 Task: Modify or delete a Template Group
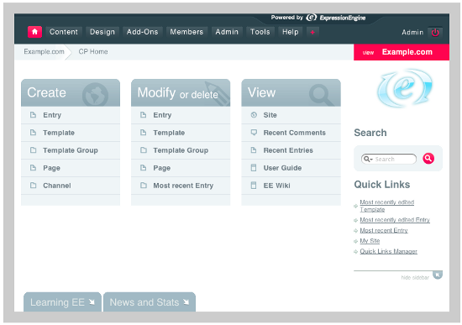pyautogui.click(x=181, y=150)
